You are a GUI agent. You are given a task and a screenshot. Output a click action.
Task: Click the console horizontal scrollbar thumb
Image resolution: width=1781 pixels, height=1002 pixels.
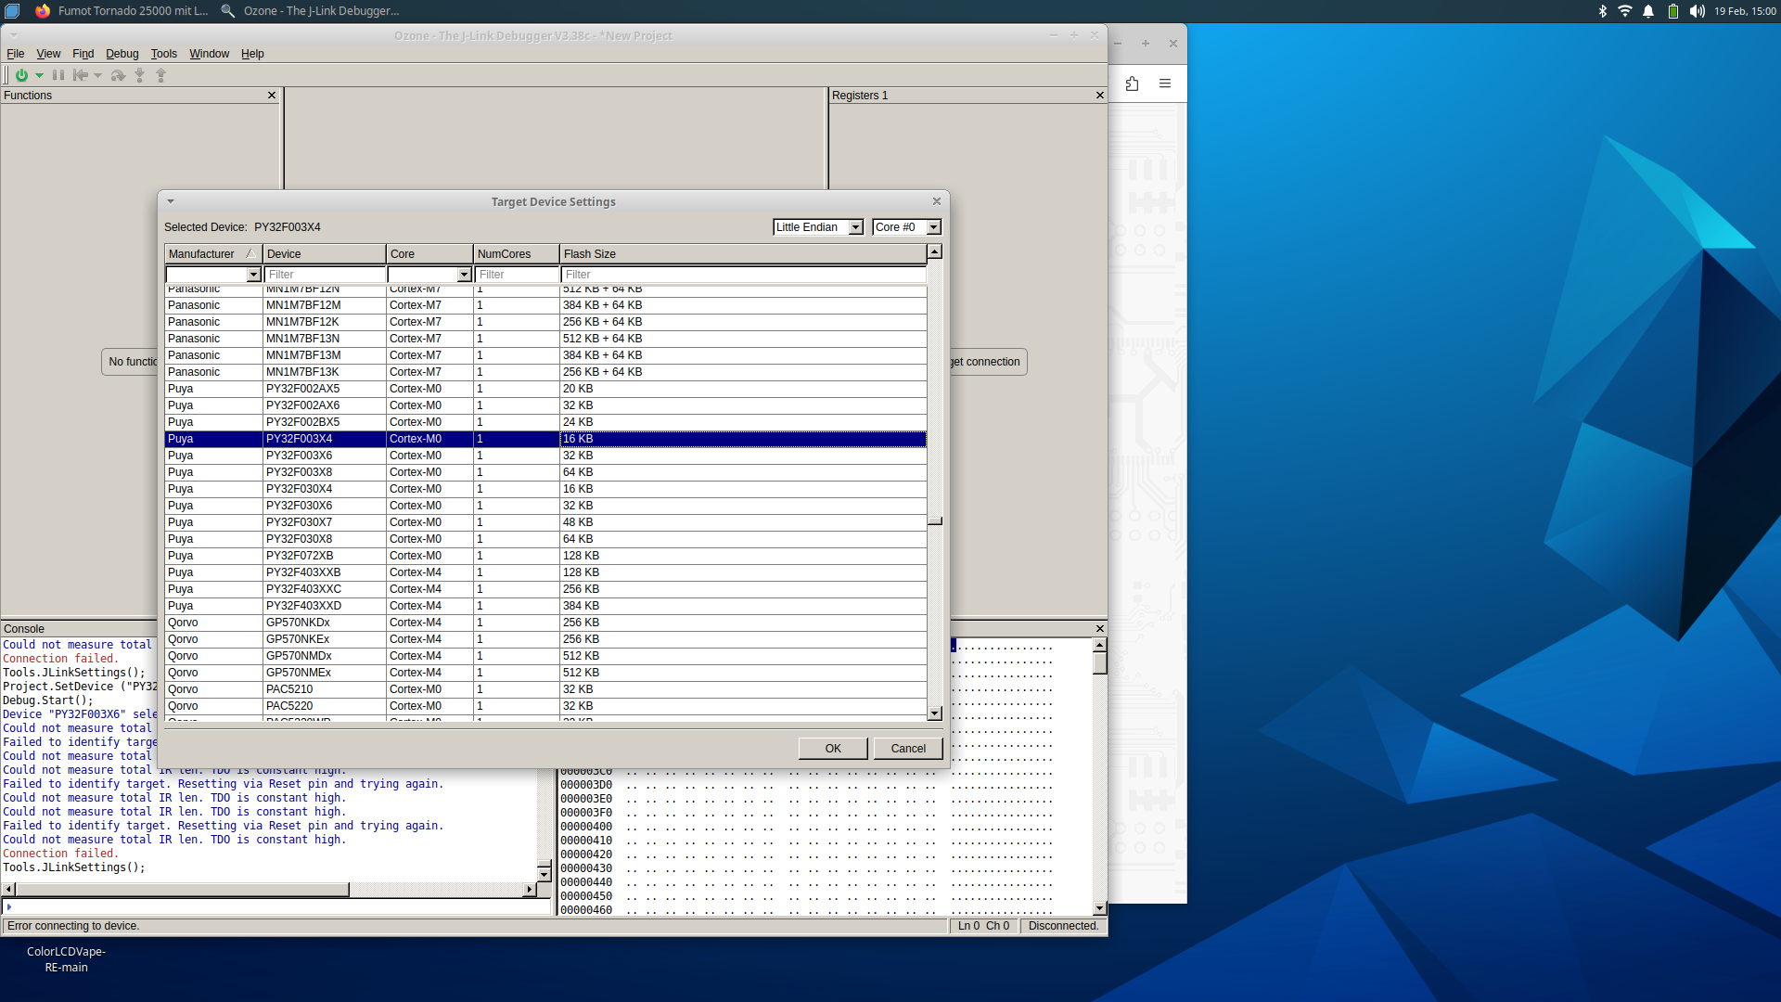click(182, 890)
